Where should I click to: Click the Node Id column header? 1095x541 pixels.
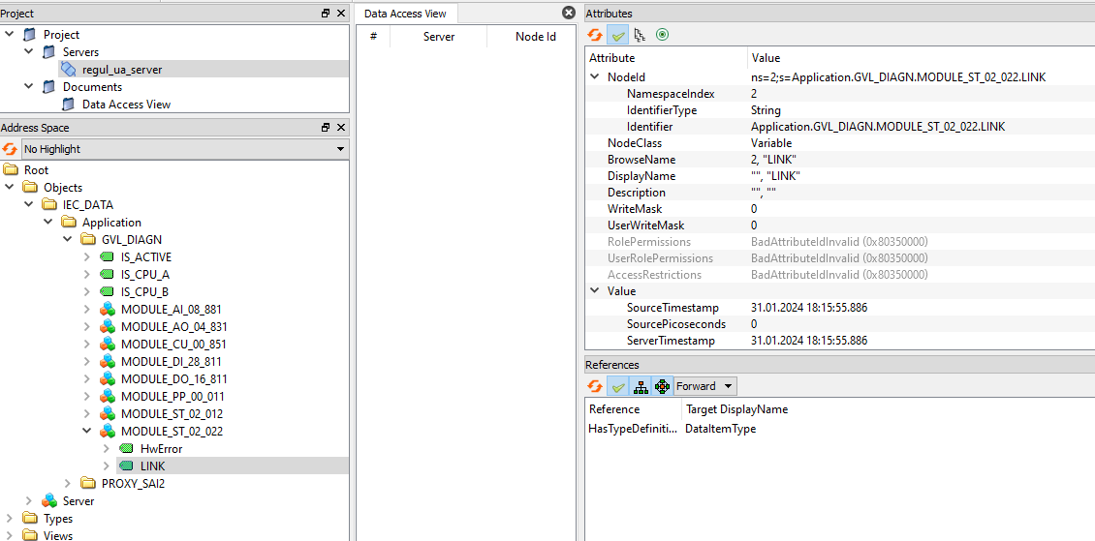535,37
